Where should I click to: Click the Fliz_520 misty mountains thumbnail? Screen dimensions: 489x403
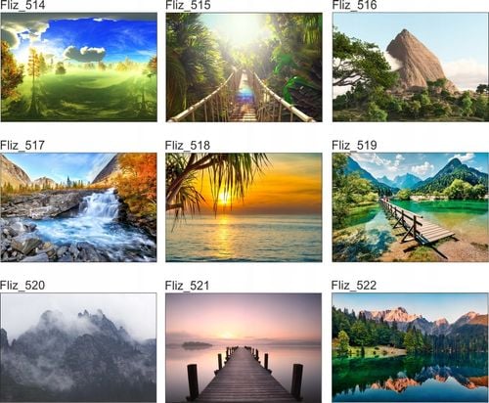click(x=78, y=347)
